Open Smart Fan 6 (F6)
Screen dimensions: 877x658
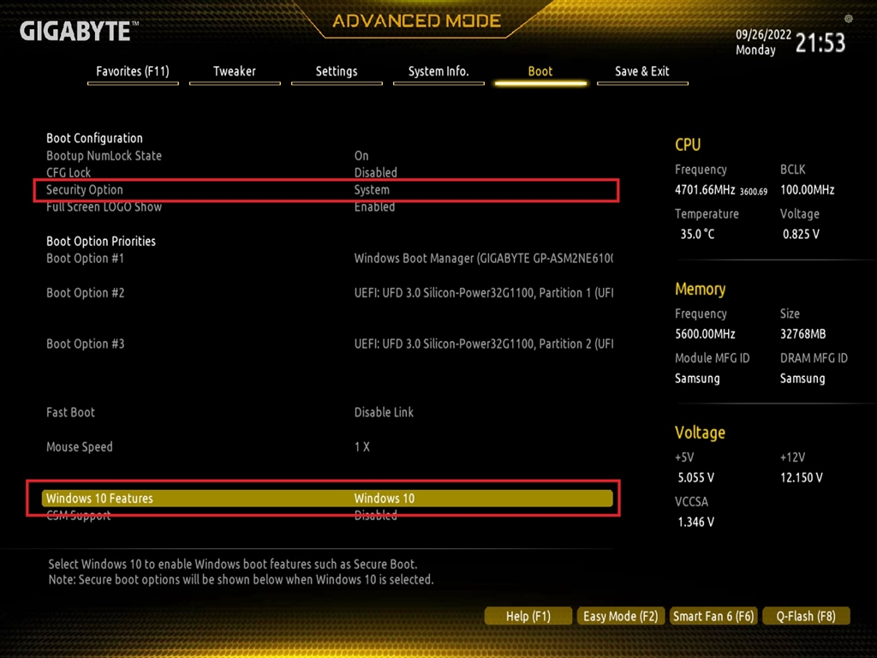[713, 616]
